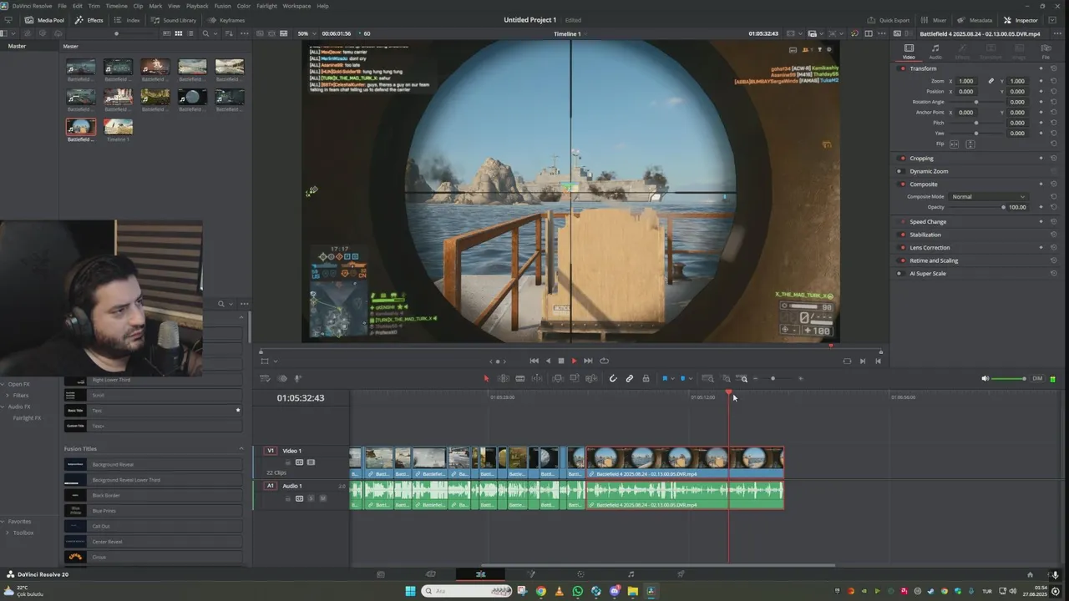This screenshot has width=1069, height=601.
Task: Open the Workspace menu
Action: (x=296, y=6)
